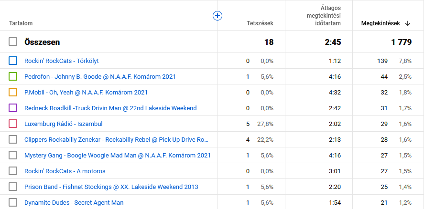
Task: Click the blue plus add-metric icon
Action: (x=217, y=16)
